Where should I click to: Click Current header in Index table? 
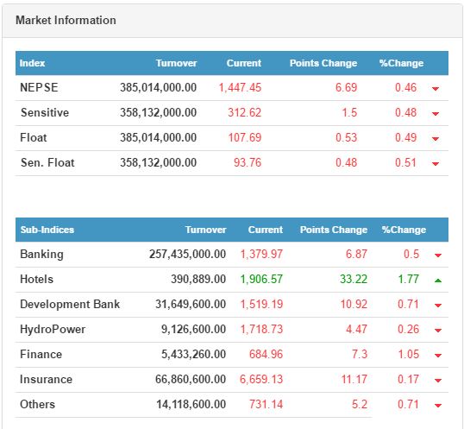pos(244,63)
